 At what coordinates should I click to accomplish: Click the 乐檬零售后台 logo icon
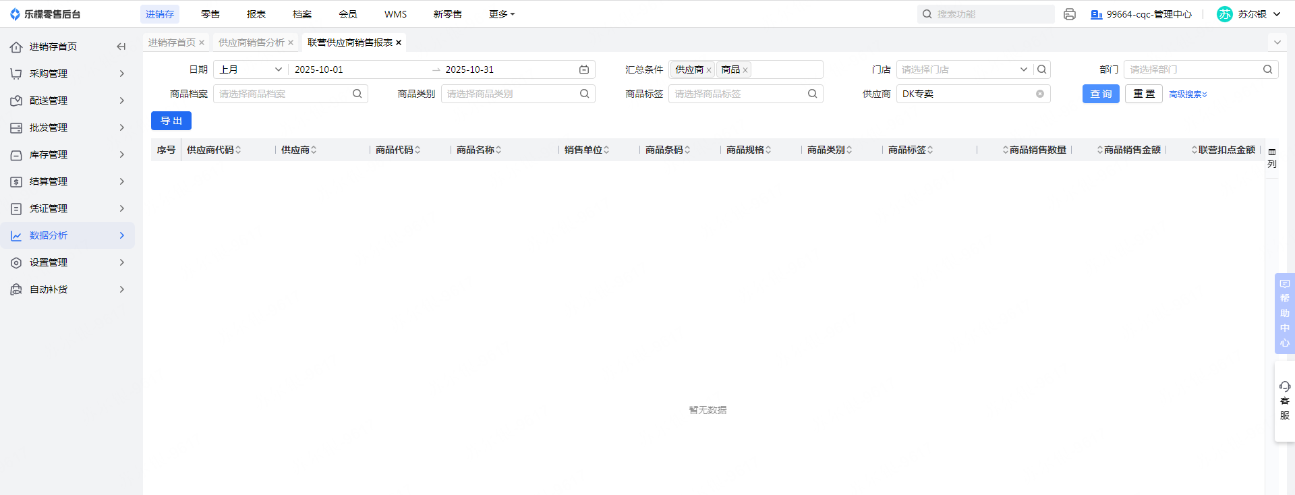tap(15, 14)
